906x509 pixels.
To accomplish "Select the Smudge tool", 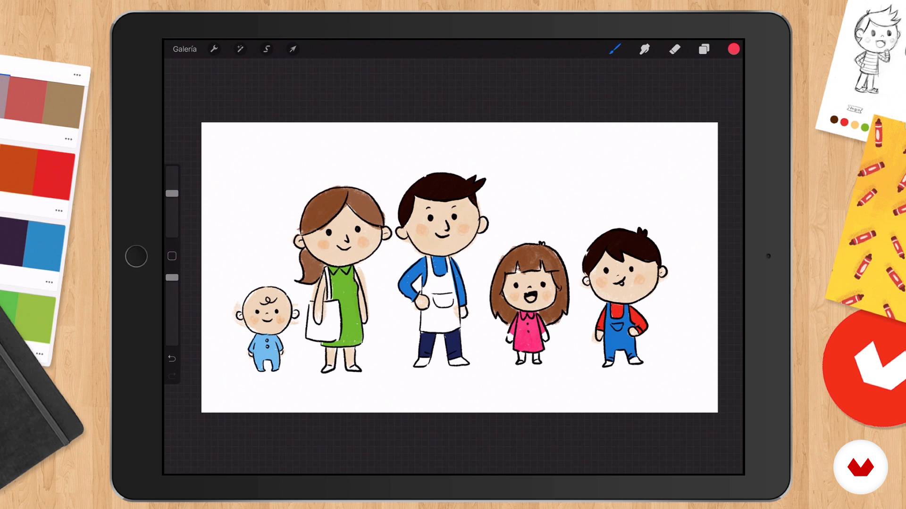I will (645, 49).
